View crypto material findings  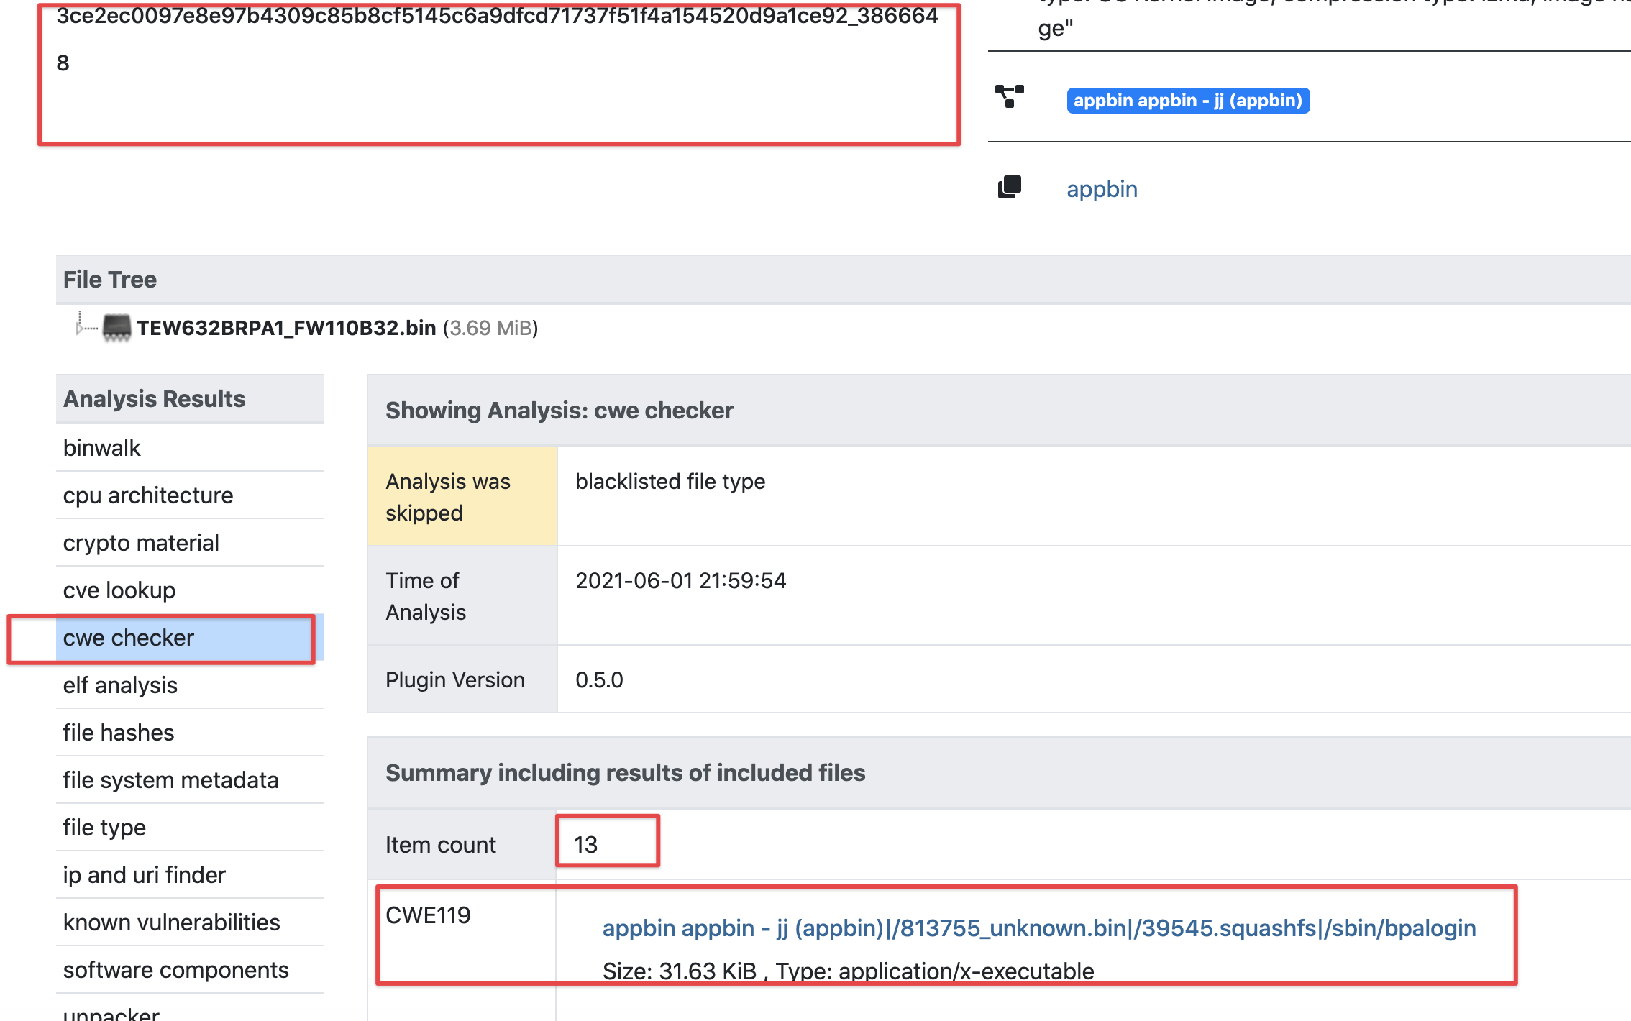141,542
